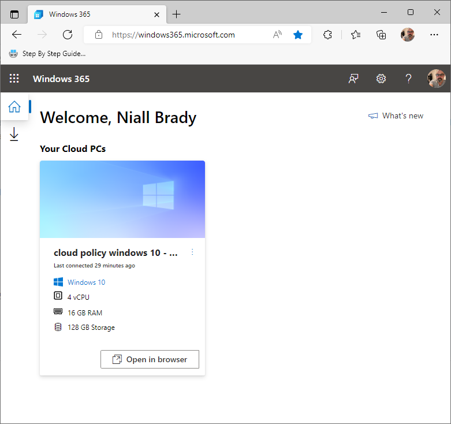Click the browser Extensions puzzle icon
Viewport: 451px width, 424px height.
[328, 35]
